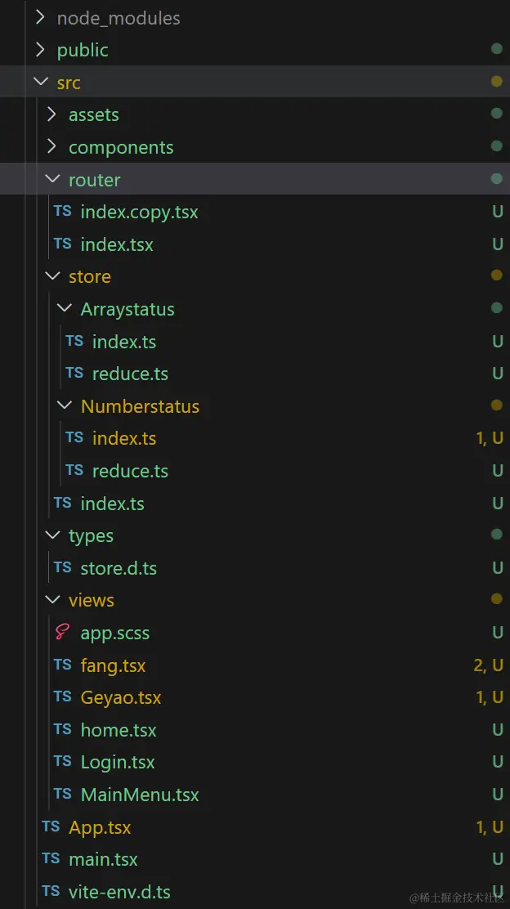Image resolution: width=510 pixels, height=909 pixels.
Task: Expand the assets folder chevron
Action: pos(51,114)
